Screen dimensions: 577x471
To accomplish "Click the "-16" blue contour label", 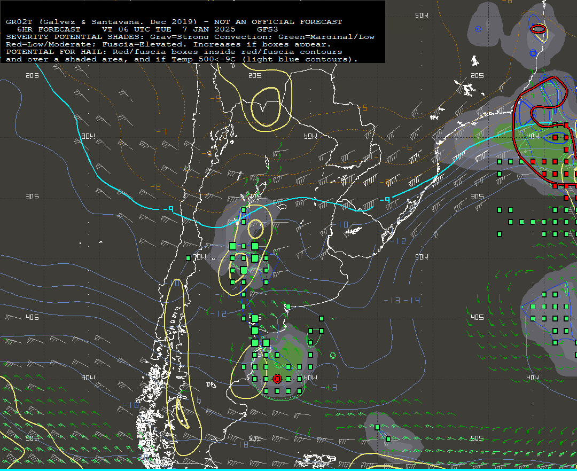I will click(x=192, y=400).
